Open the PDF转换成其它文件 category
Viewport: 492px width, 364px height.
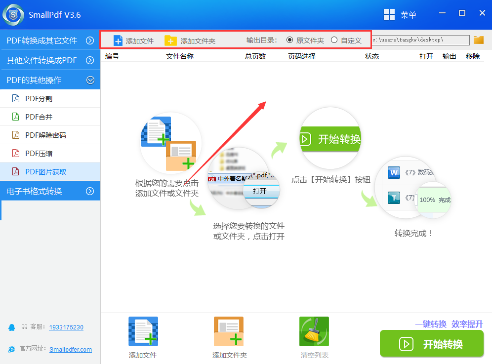coord(50,40)
